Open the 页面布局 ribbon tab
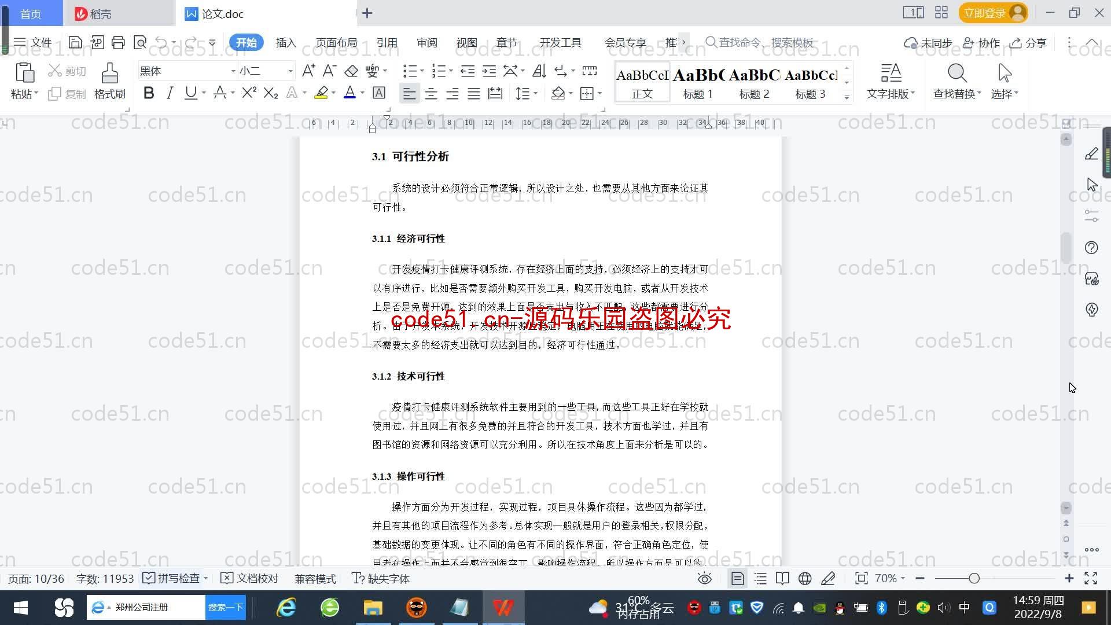The width and height of the screenshot is (1111, 625). [x=337, y=42]
